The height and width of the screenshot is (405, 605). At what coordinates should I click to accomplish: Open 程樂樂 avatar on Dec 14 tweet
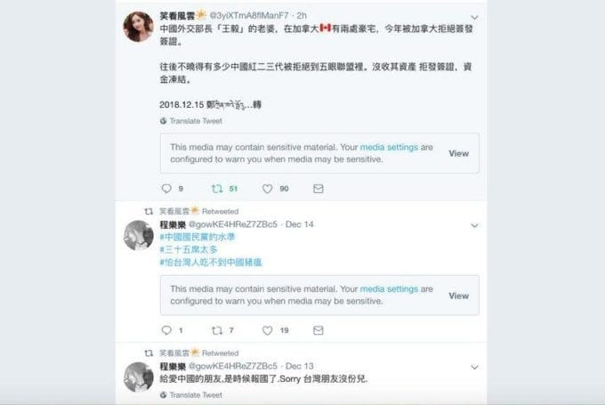pos(139,235)
